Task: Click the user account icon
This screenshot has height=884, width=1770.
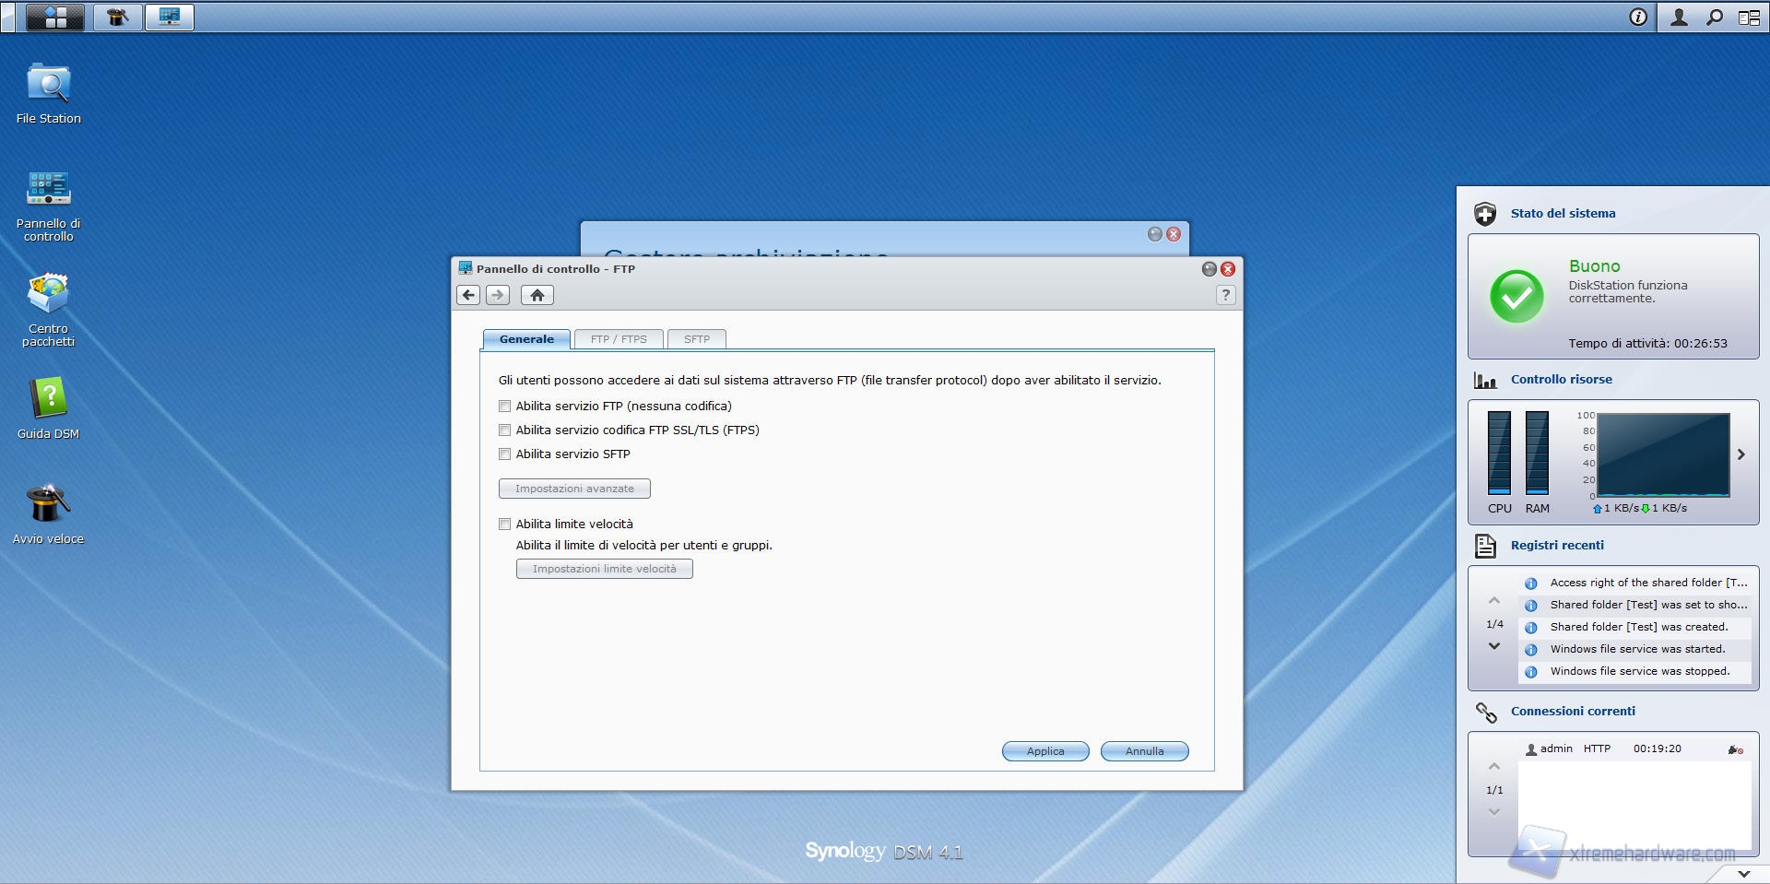Action: (x=1679, y=18)
